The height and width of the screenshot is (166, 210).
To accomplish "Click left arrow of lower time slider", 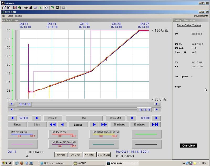I will tap(12, 109).
